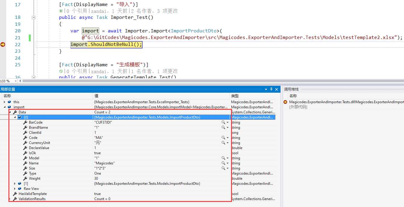Viewport: 404px width, 207px height.
Task: Open the text visualizer magnifier for Size
Action: 223,168
